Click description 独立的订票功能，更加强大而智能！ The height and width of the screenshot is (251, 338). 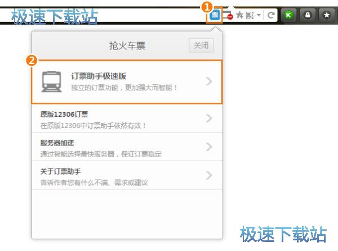tap(124, 88)
